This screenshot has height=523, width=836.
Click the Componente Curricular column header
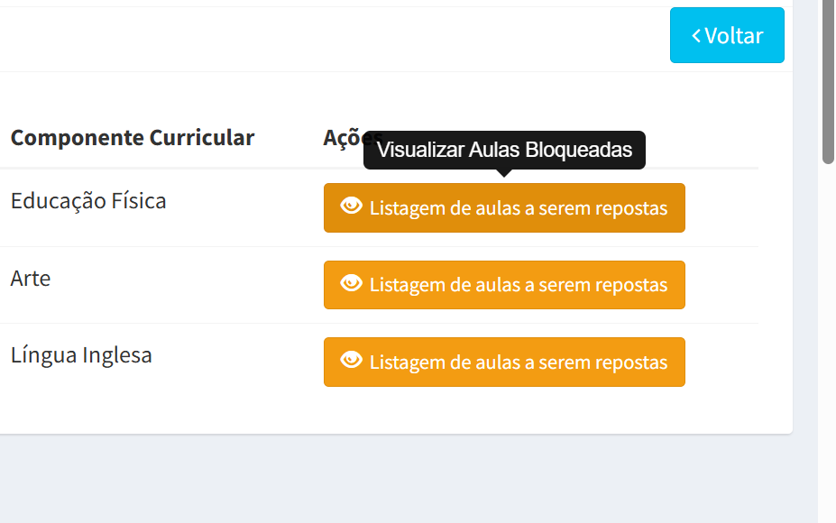133,138
